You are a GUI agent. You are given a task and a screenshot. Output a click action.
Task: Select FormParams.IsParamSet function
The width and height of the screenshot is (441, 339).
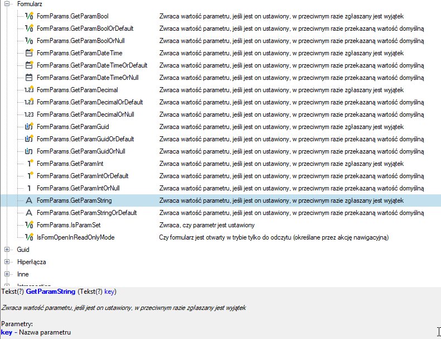(x=69, y=225)
